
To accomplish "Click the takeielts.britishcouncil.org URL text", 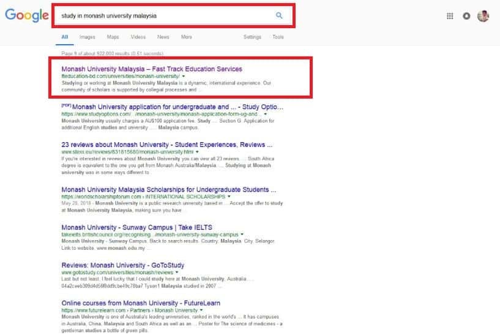I will 150,235.
